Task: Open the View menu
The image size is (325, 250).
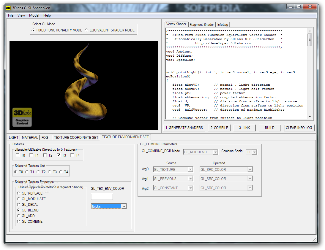Action: (x=21, y=15)
